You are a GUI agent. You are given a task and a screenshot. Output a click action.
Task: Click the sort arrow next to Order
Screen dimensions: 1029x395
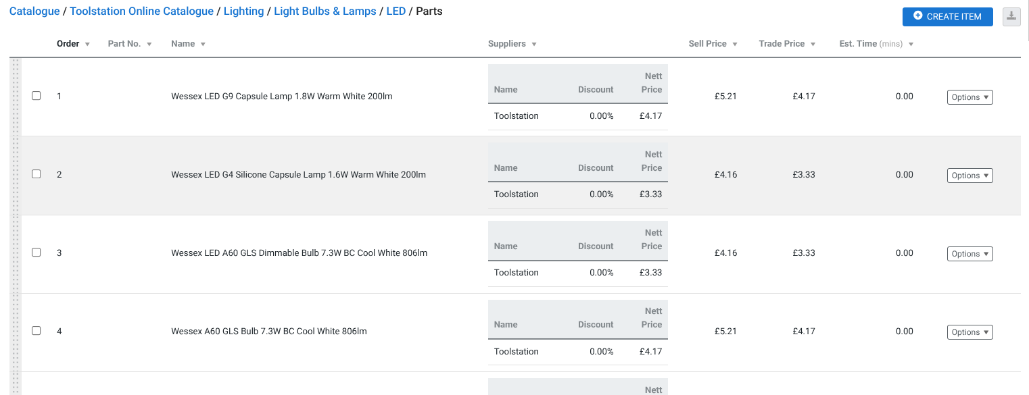(x=87, y=45)
